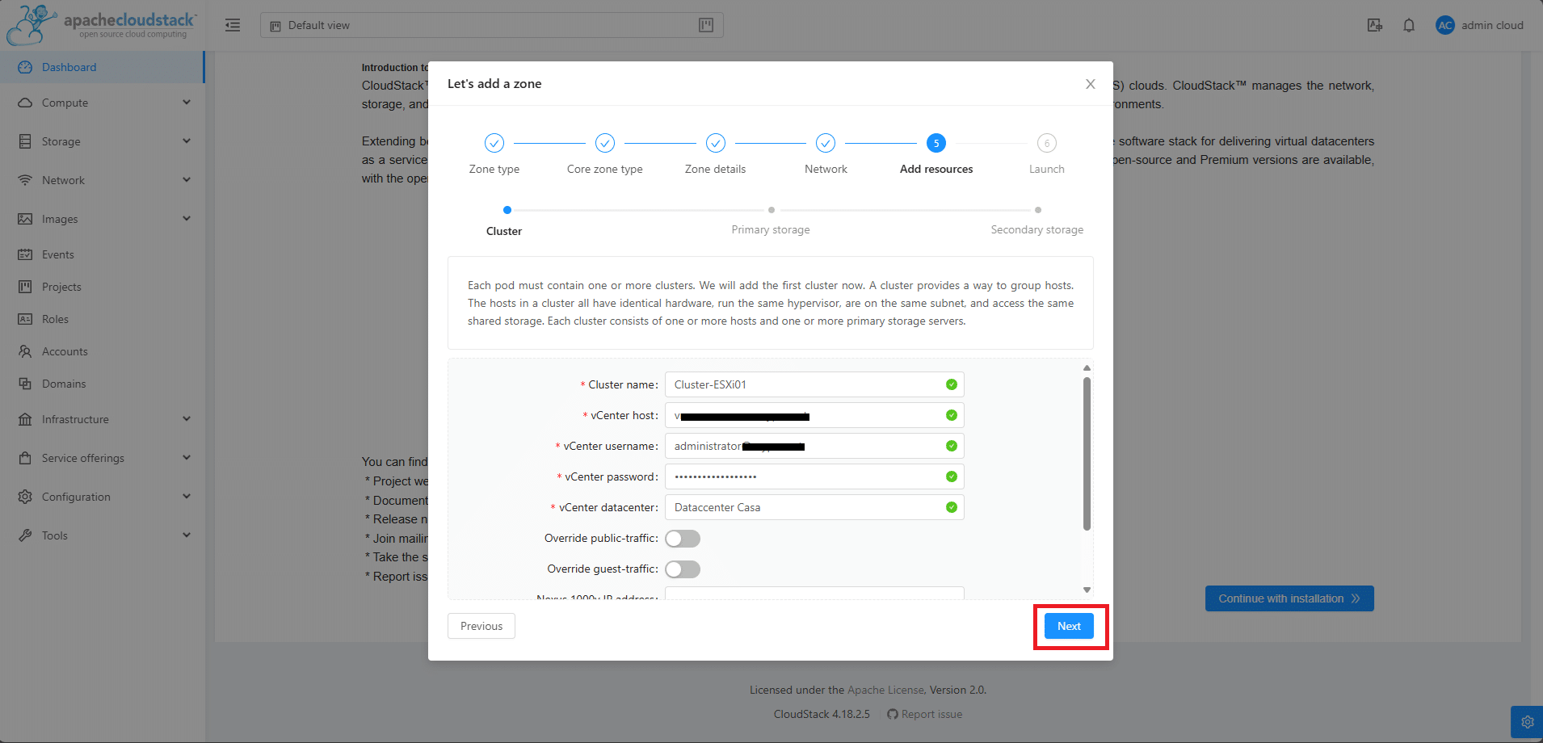Click the Infrastructure bank icon

[x=25, y=419]
